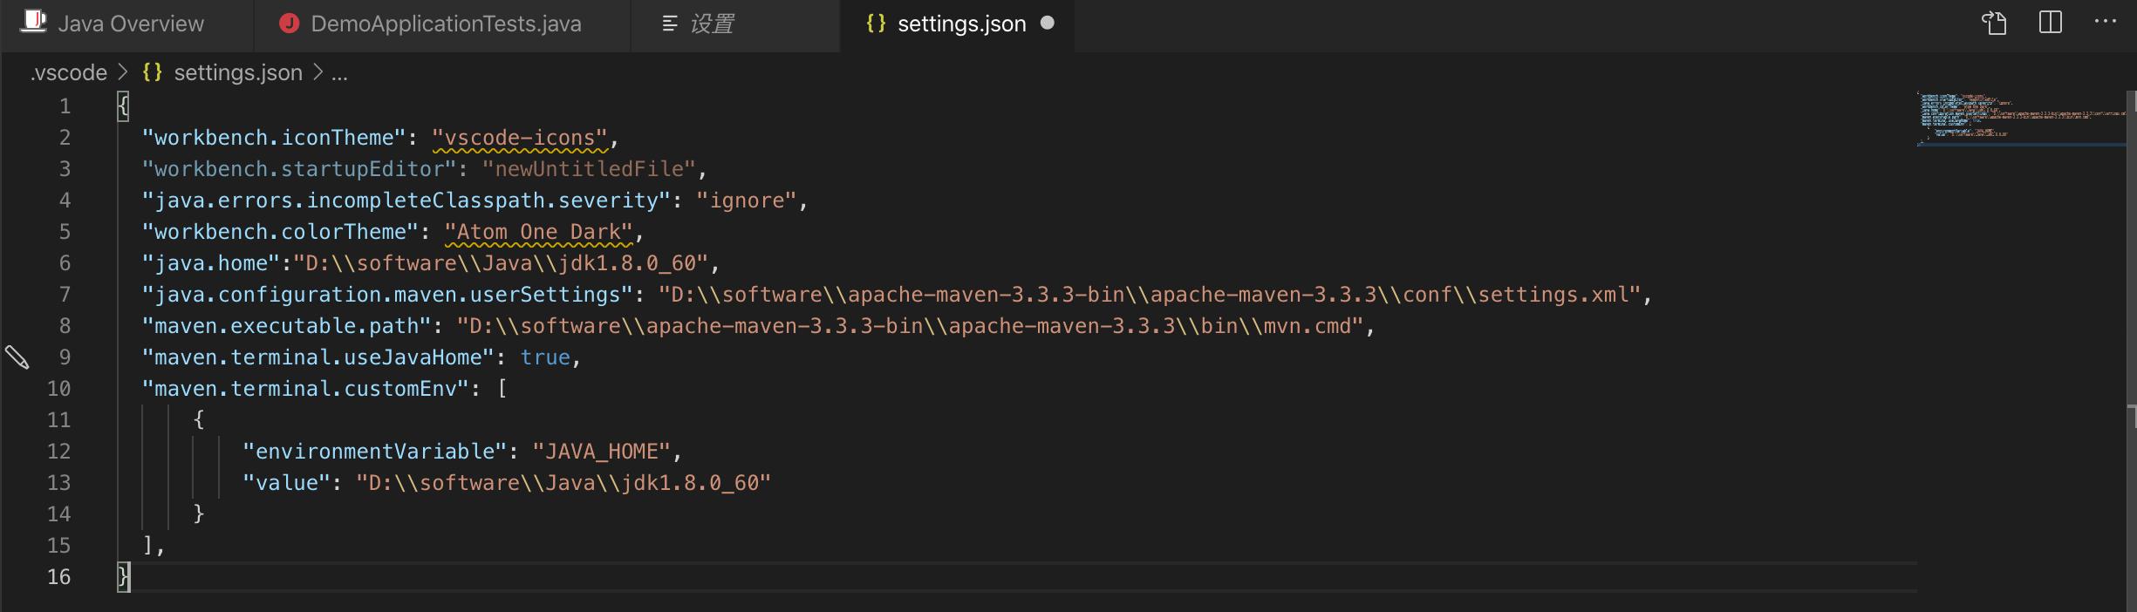2137x612 pixels.
Task: Click the "maven.terminal.customEnv" key
Action: click(305, 389)
